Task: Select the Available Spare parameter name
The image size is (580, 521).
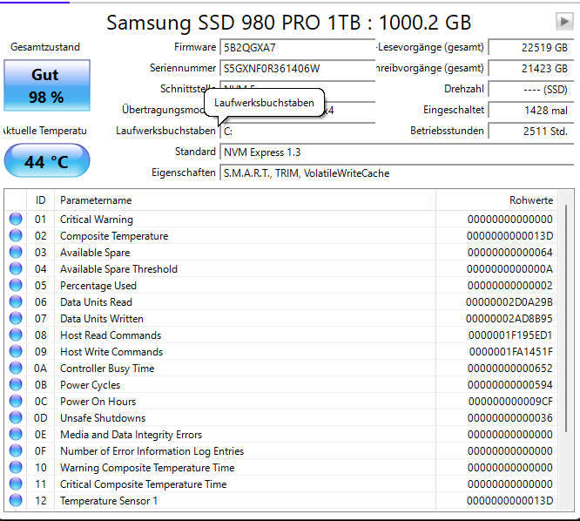Action: [x=95, y=253]
